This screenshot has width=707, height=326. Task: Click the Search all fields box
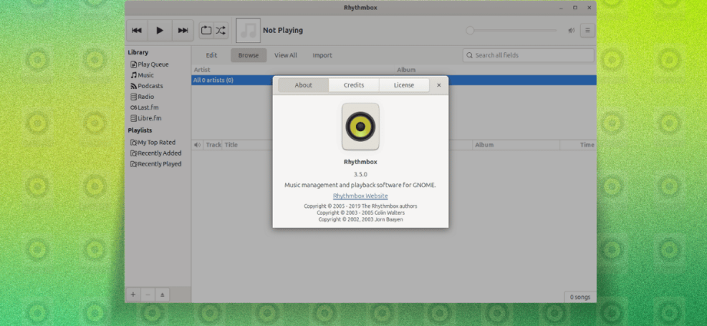528,55
